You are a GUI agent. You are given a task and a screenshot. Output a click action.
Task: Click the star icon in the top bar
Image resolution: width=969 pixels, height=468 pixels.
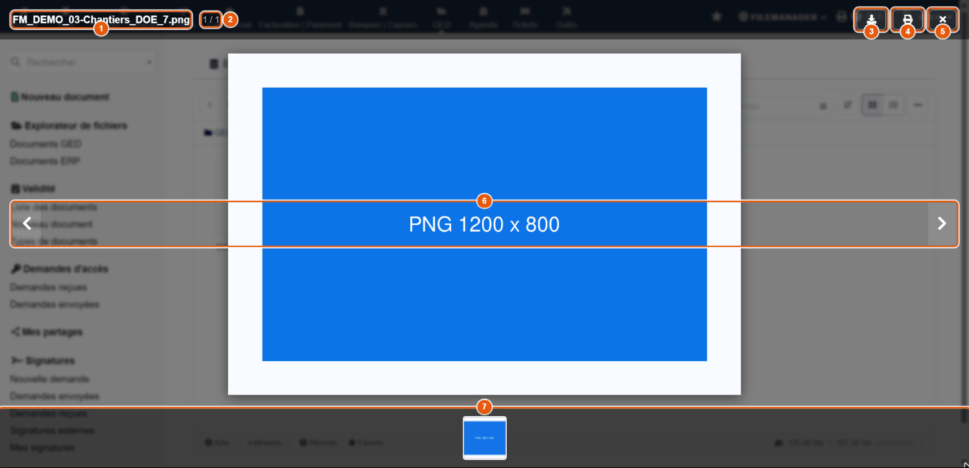pos(717,17)
